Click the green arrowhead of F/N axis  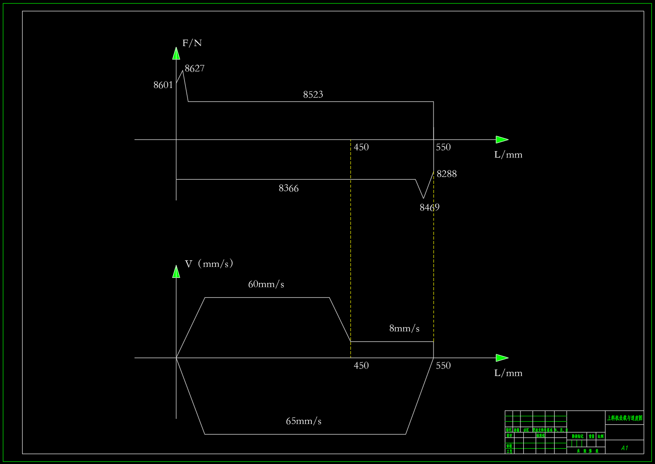(x=176, y=53)
